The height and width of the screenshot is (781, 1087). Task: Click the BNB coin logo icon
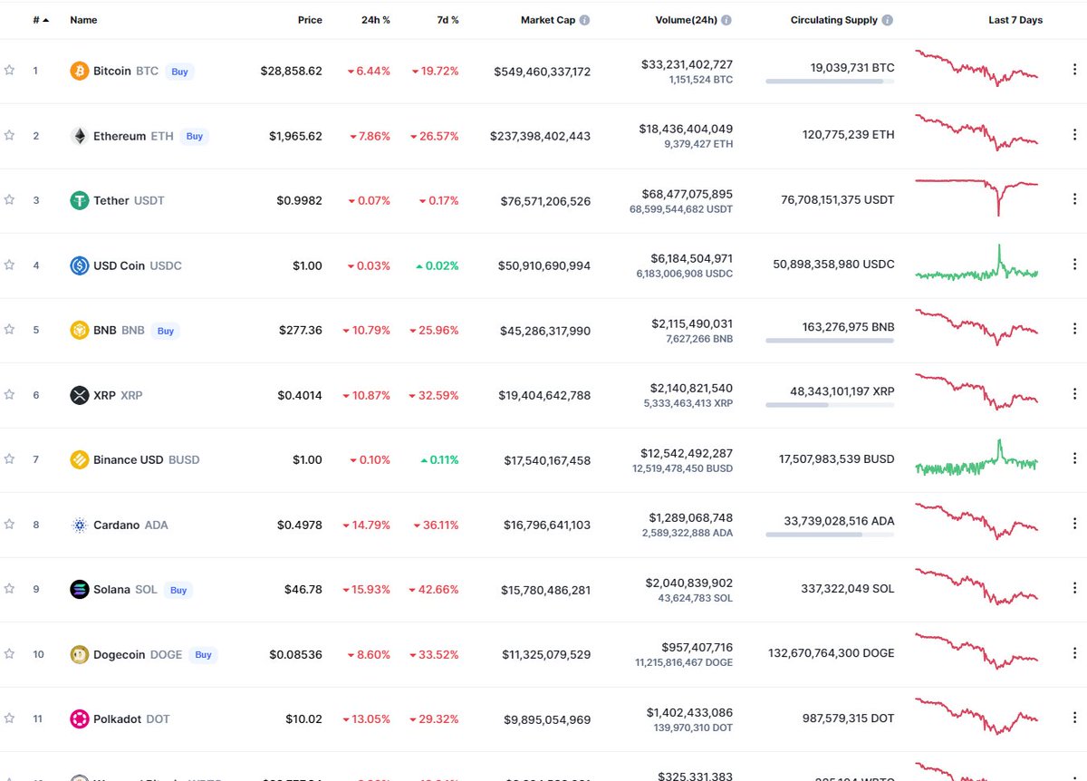[80, 330]
